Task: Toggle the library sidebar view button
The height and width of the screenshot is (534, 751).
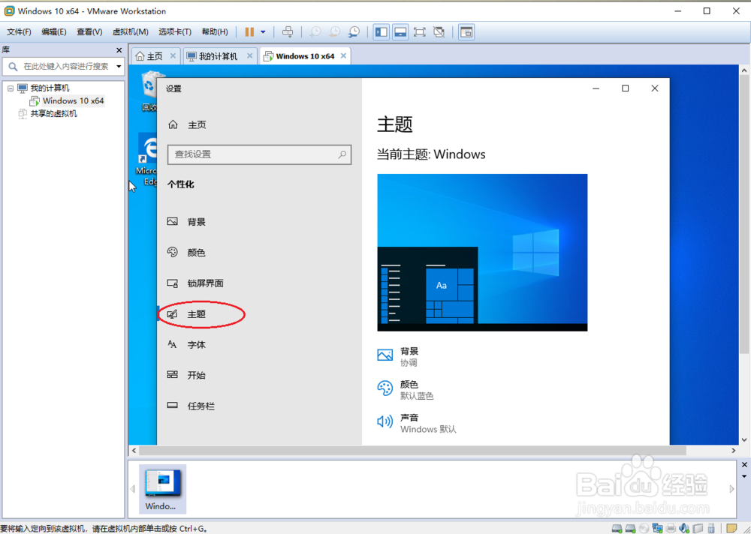Action: coord(382,32)
